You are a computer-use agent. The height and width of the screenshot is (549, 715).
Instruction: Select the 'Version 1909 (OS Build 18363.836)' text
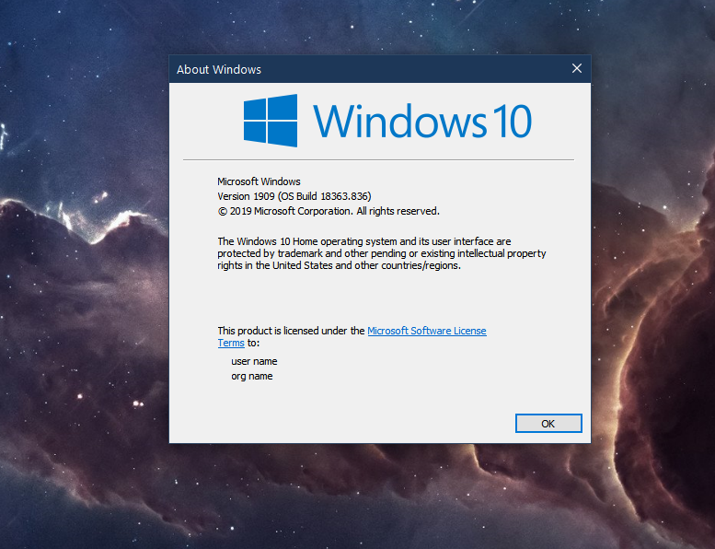294,196
